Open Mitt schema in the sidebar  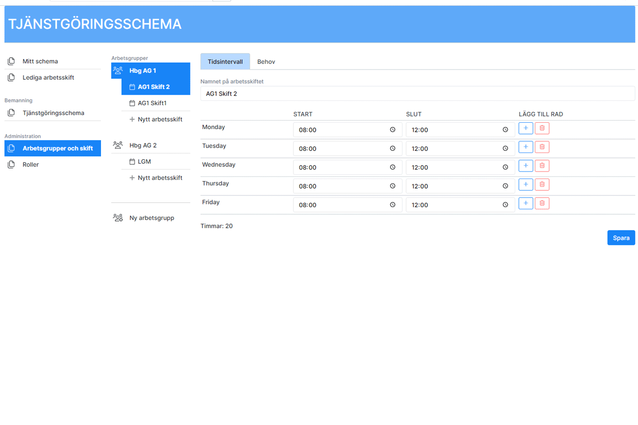53,61
